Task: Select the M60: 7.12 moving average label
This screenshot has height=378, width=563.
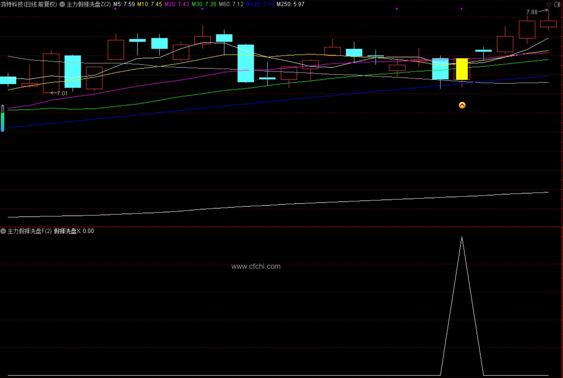Action: 231,4
